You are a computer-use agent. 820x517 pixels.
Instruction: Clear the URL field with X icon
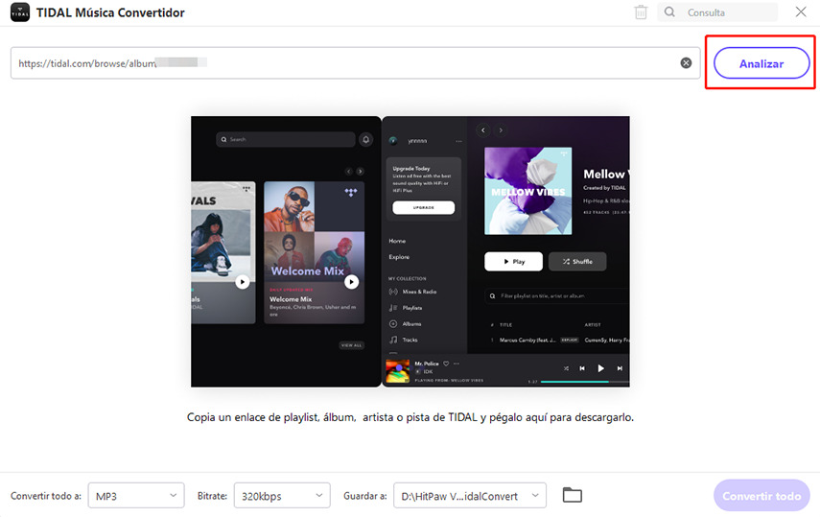pyautogui.click(x=686, y=62)
